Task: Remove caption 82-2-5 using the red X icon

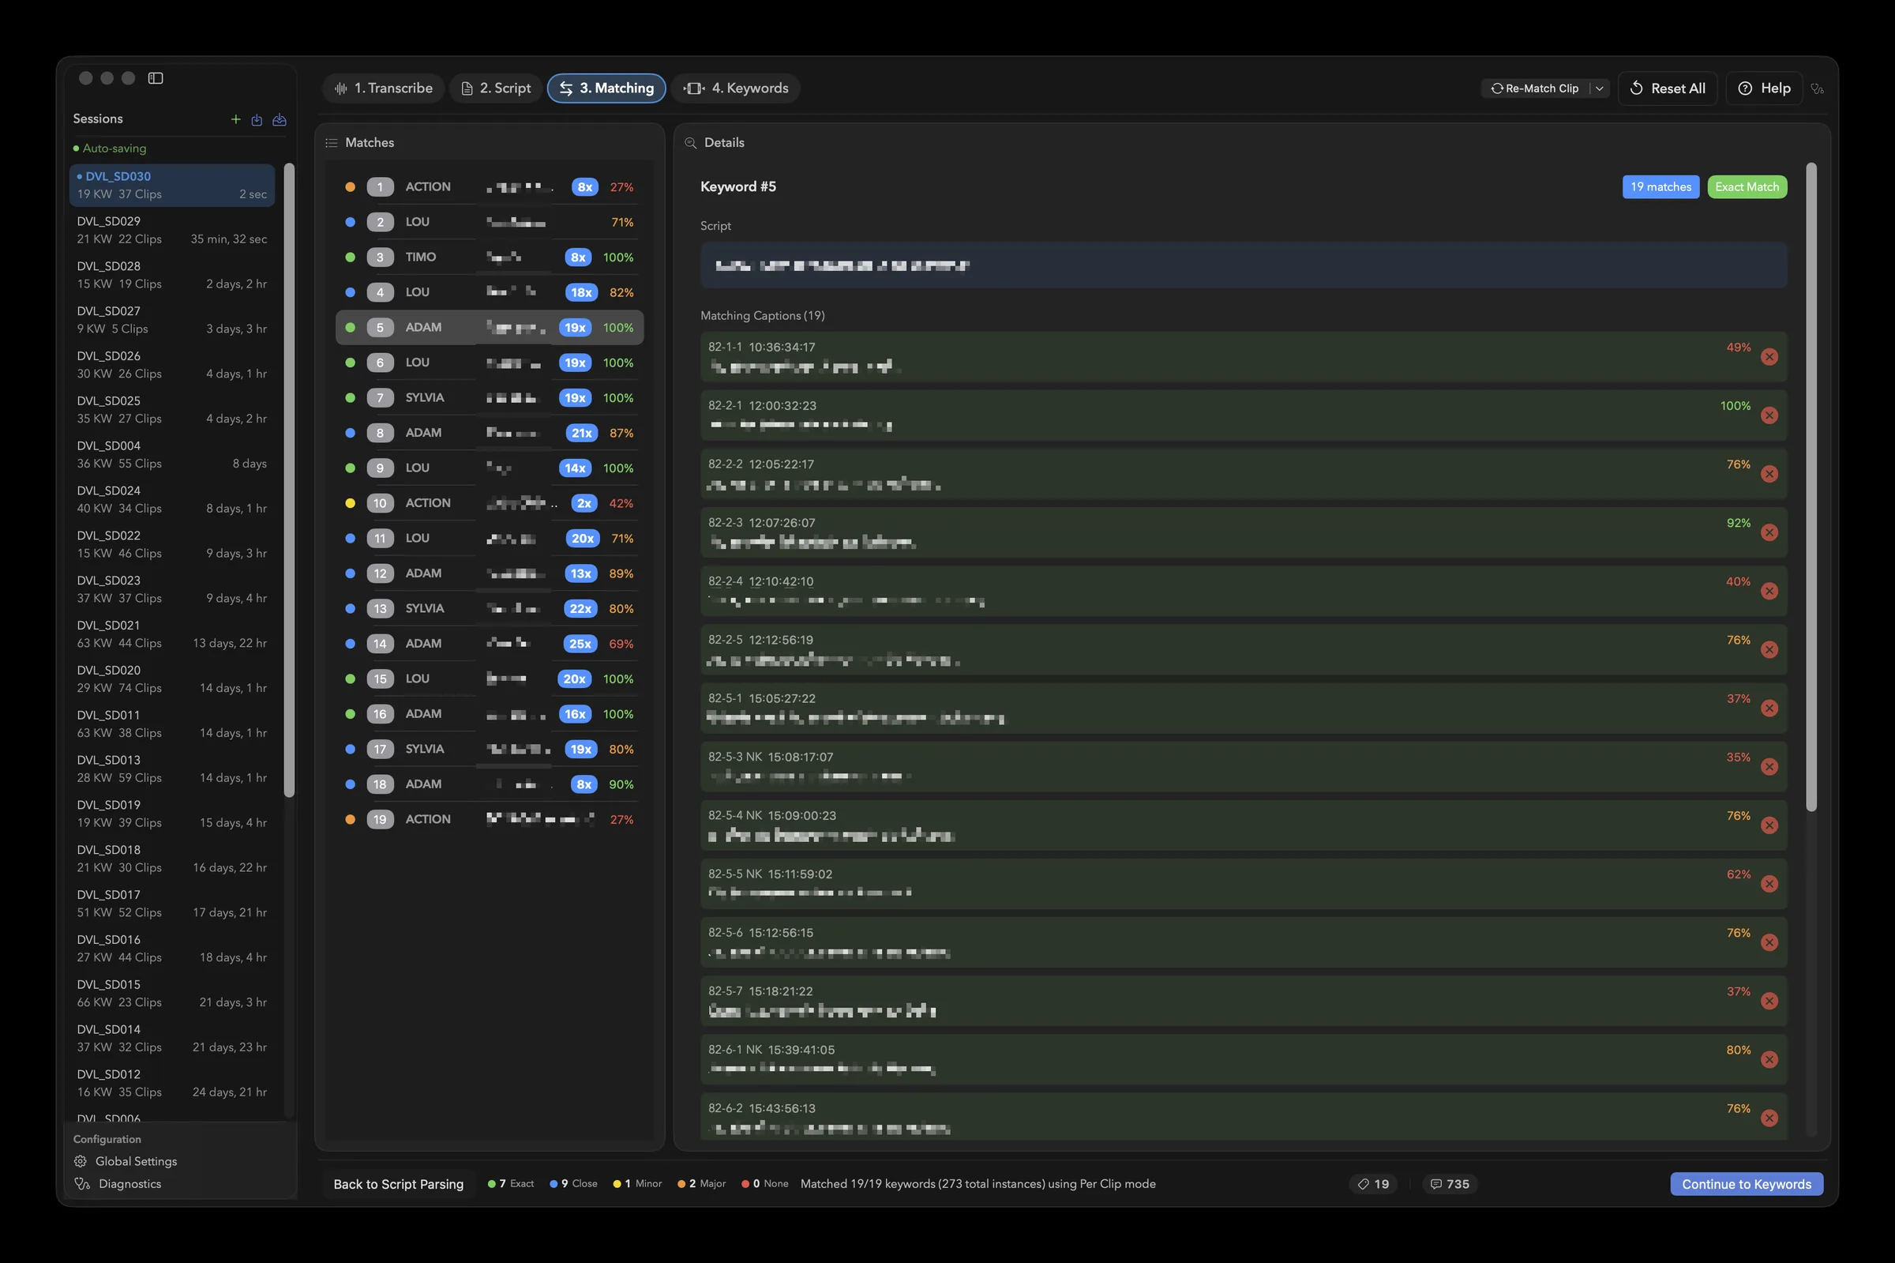Action: click(1769, 649)
